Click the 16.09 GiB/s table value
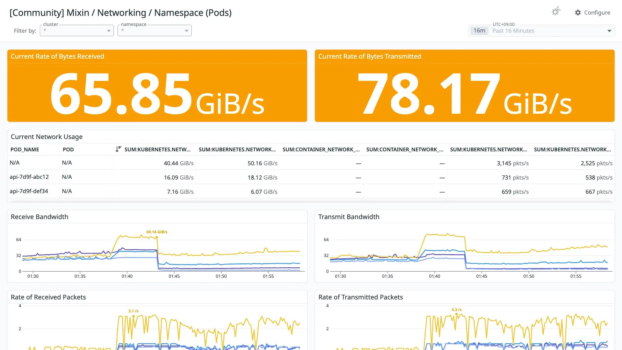This screenshot has height=350, width=622. tap(179, 178)
